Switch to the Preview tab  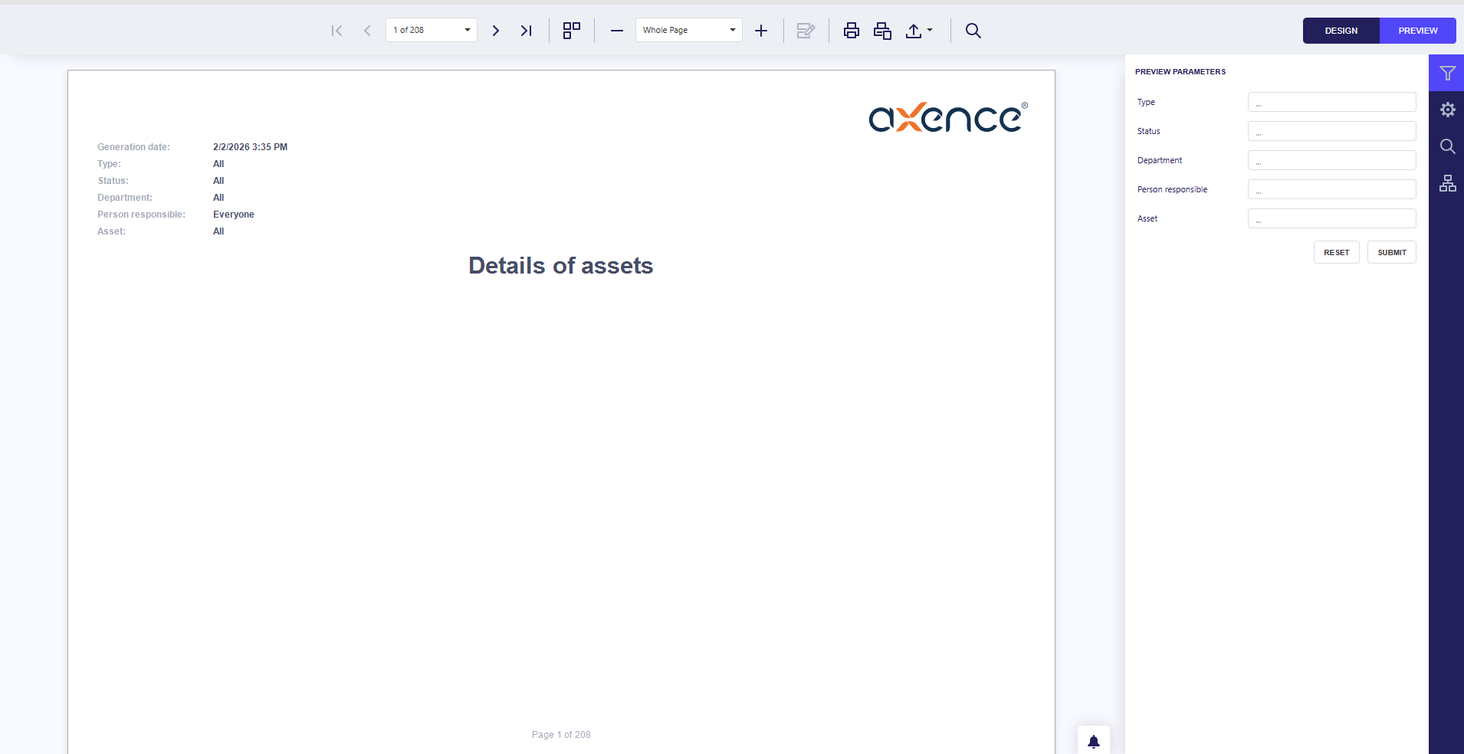pos(1417,31)
